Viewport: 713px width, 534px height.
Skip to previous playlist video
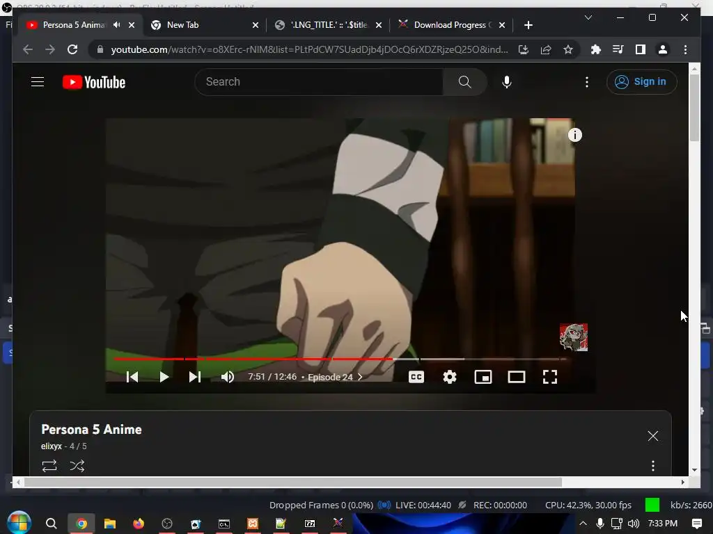coord(132,377)
